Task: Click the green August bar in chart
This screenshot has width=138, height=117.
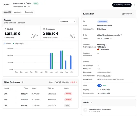Action: click(62, 60)
